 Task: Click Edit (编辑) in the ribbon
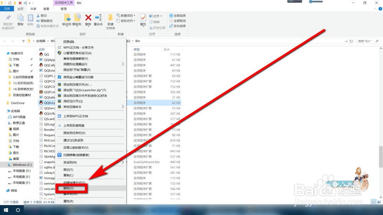(x=154, y=22)
